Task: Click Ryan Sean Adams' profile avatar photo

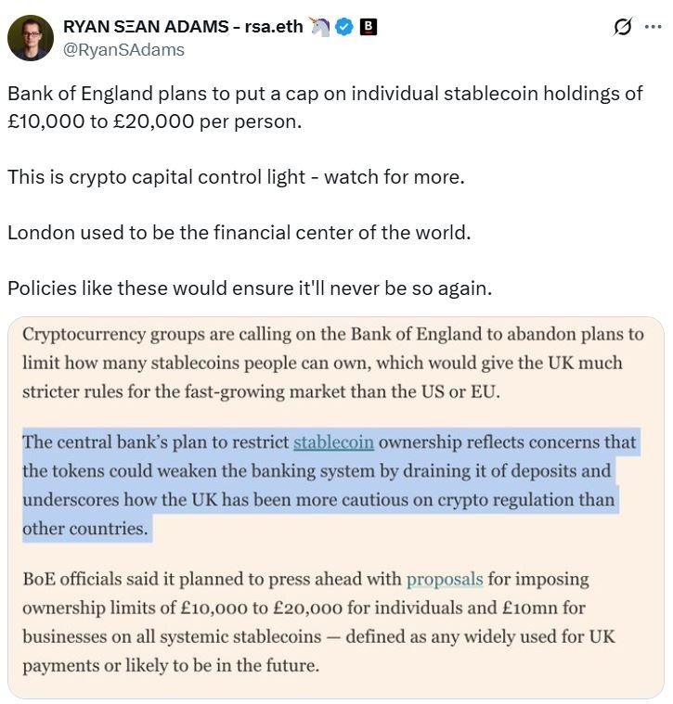Action: [x=31, y=38]
